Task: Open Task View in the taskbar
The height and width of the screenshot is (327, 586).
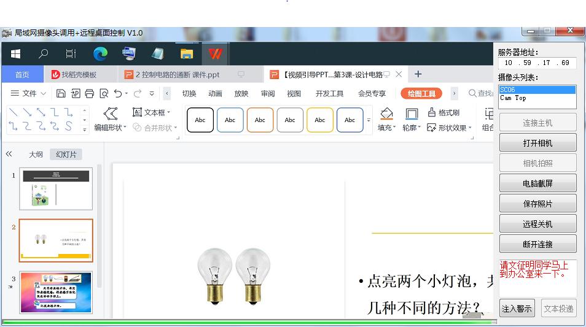Action: (71, 54)
